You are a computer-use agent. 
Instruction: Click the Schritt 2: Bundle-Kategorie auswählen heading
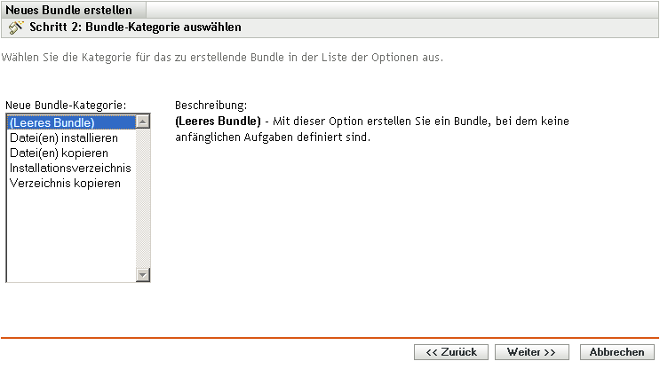(x=135, y=27)
